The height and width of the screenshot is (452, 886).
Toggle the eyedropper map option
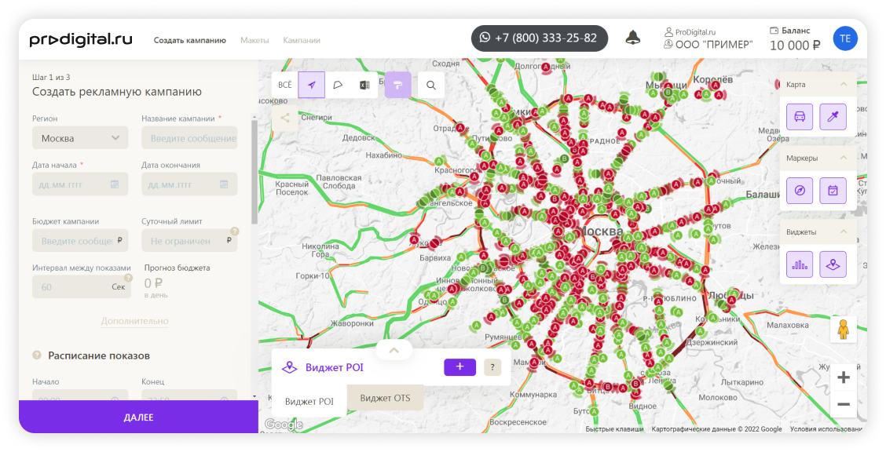(833, 117)
